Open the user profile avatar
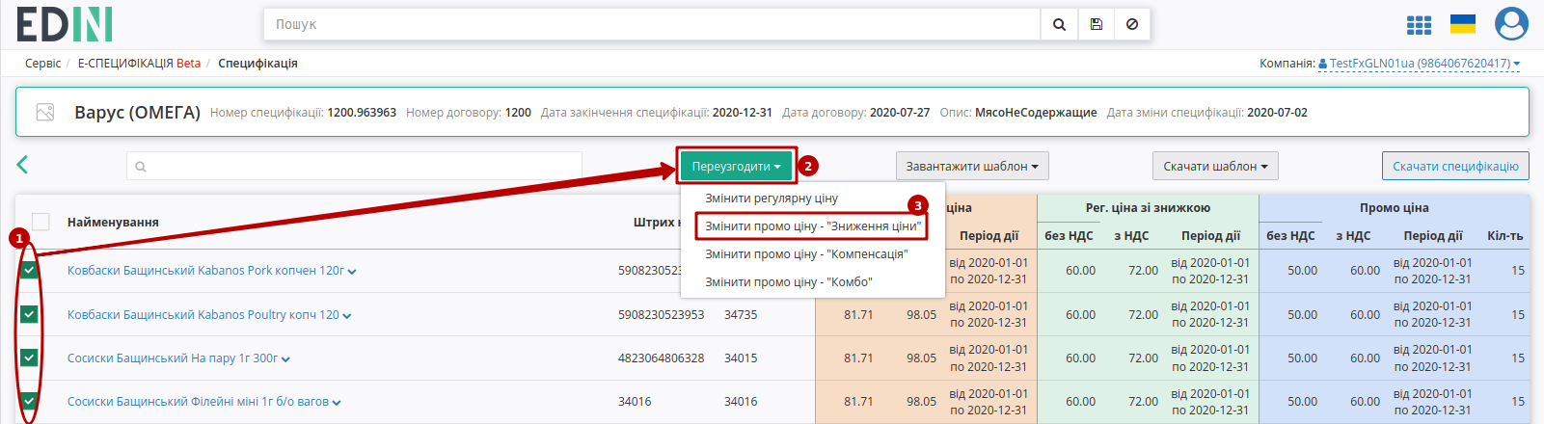The image size is (1544, 424). click(x=1511, y=24)
